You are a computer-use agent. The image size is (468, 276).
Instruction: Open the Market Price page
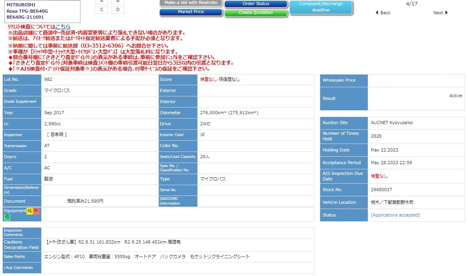point(191,12)
